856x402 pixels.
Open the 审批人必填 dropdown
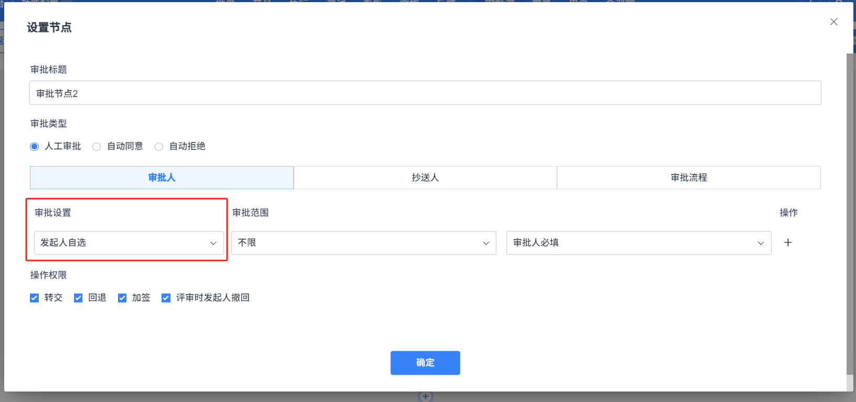(638, 243)
